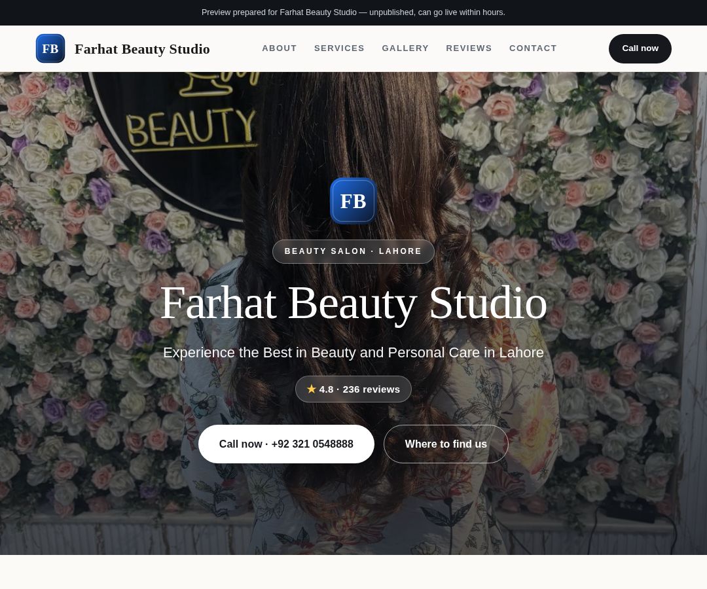
Task: Call +92 321 0548888 from the hero button
Action: coord(286,444)
